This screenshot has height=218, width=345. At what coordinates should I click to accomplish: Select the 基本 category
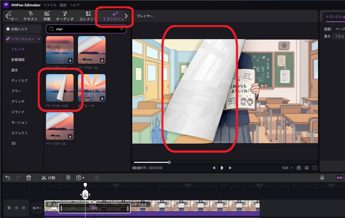(x=15, y=70)
